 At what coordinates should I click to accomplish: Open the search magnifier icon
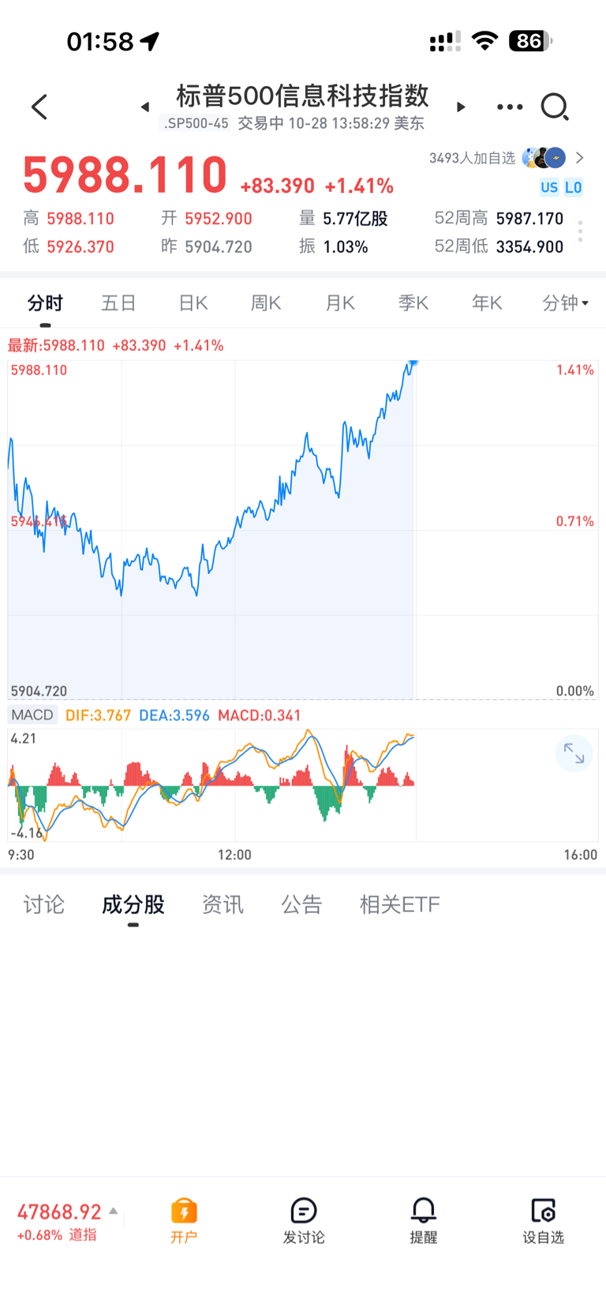click(554, 107)
